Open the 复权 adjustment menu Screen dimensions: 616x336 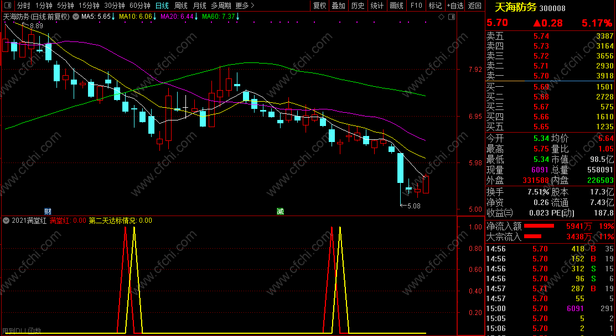tap(320, 6)
